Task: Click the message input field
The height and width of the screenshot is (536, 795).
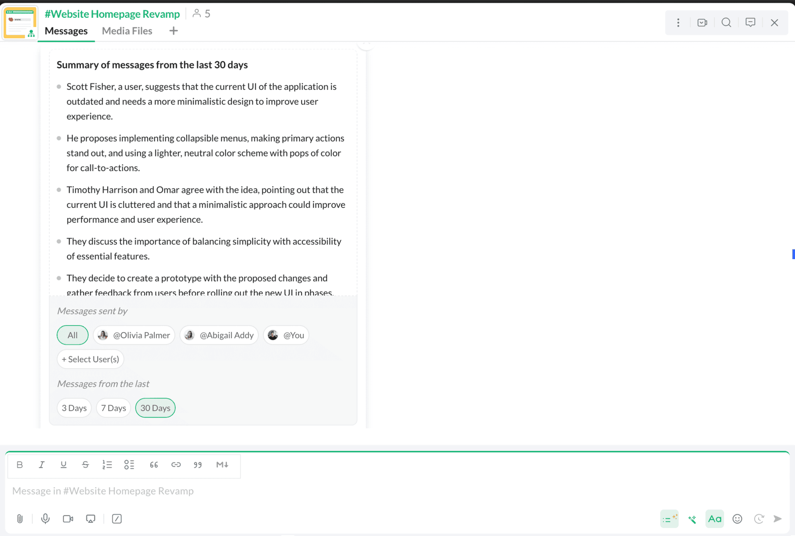Action: 397,491
